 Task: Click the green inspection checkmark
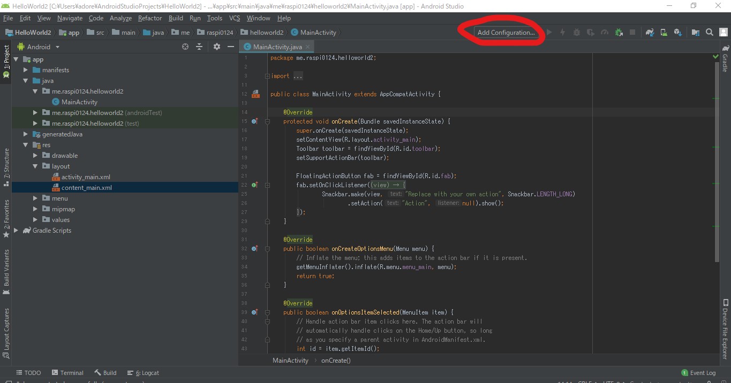point(715,56)
